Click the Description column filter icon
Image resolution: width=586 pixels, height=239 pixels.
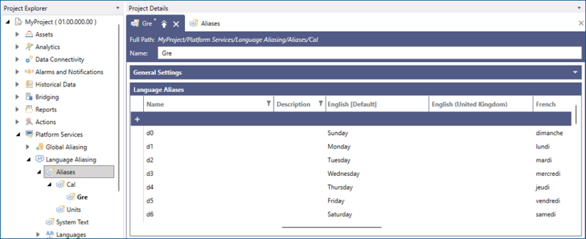click(320, 104)
